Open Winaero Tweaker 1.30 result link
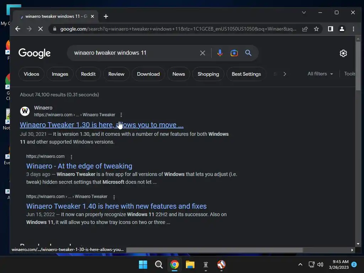Screen dimensions: 364x273 pyautogui.click(x=102, y=125)
